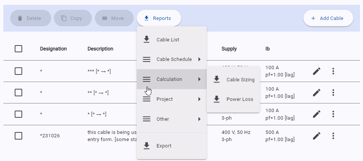Click the '400 V, 50 Hz' supply cell

coord(236,132)
